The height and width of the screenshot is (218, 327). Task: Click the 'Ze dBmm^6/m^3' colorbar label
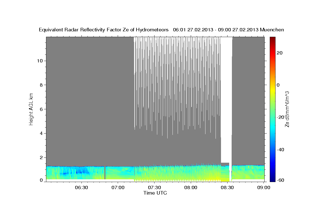click(287, 109)
